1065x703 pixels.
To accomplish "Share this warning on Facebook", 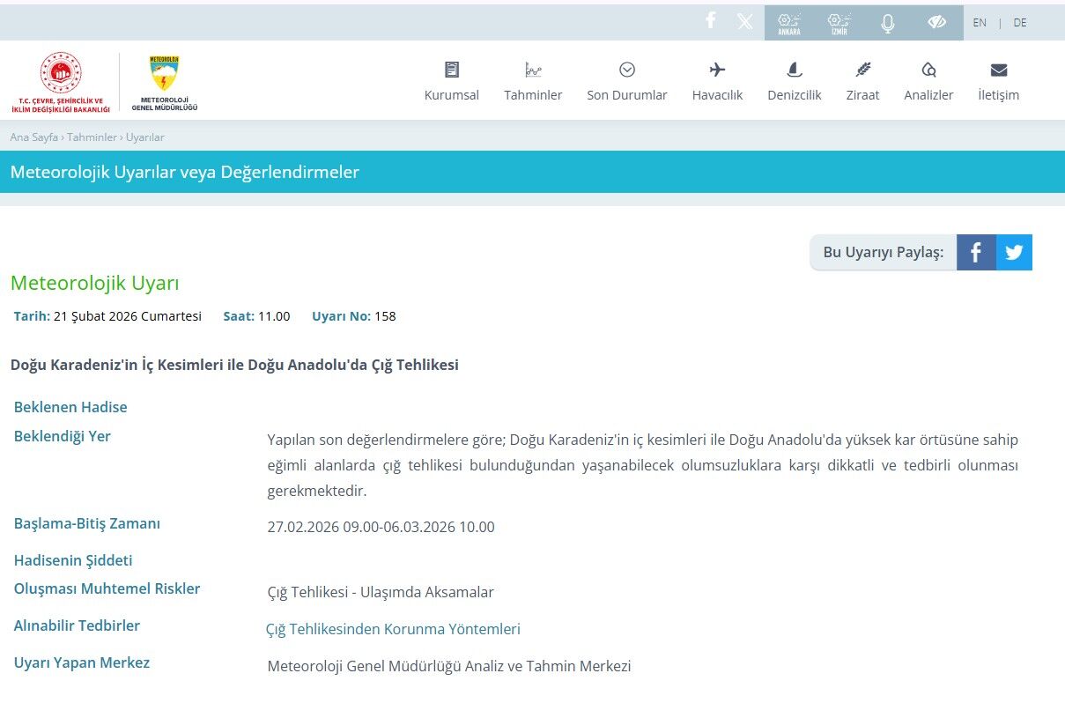I will point(976,253).
